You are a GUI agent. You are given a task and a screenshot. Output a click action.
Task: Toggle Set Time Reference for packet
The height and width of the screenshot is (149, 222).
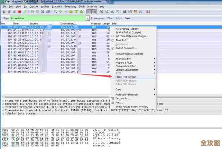[x=131, y=36]
